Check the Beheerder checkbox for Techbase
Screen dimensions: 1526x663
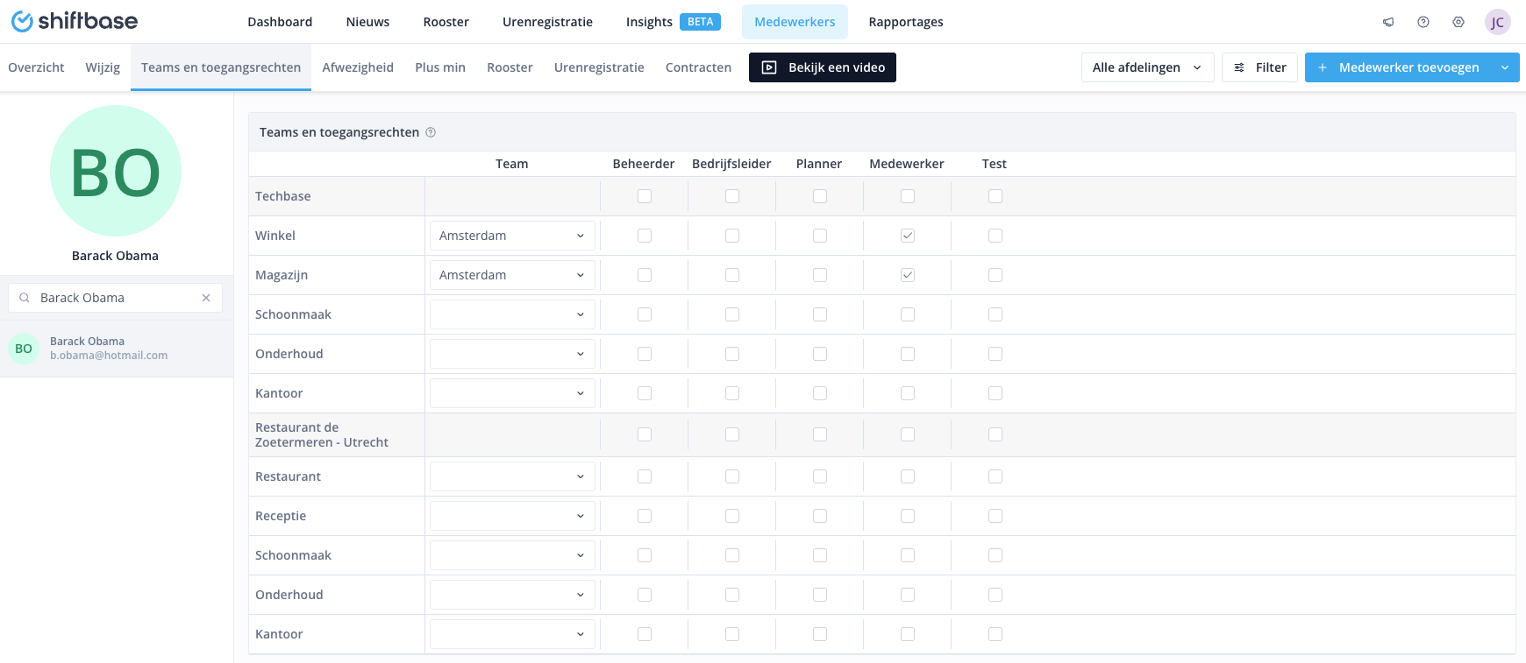645,196
